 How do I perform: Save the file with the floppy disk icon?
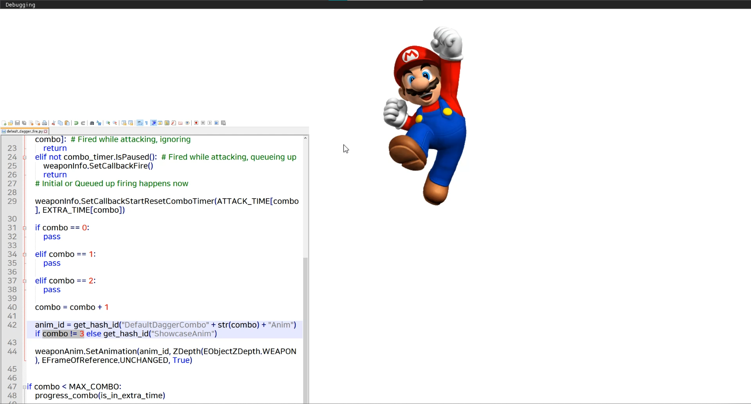[x=17, y=123]
